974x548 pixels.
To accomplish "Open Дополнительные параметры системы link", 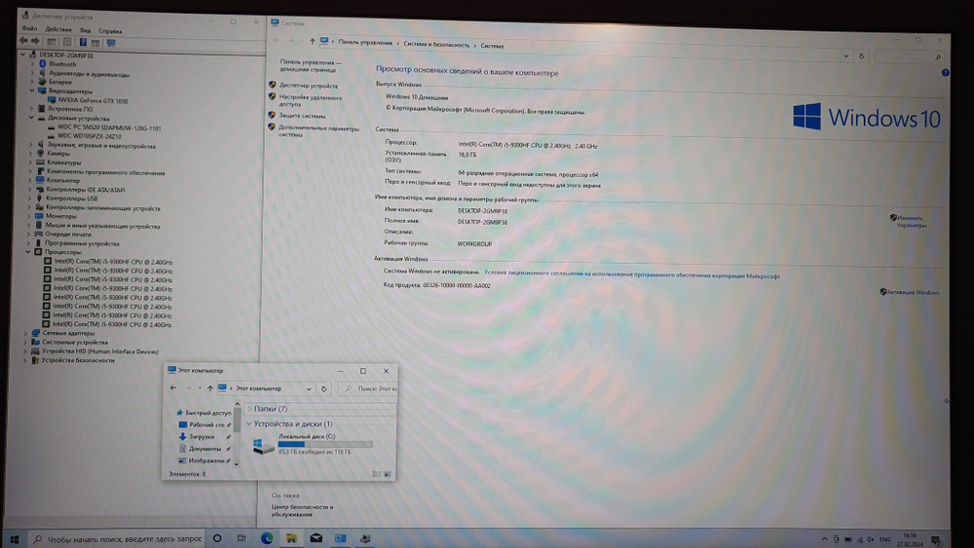I will [318, 131].
